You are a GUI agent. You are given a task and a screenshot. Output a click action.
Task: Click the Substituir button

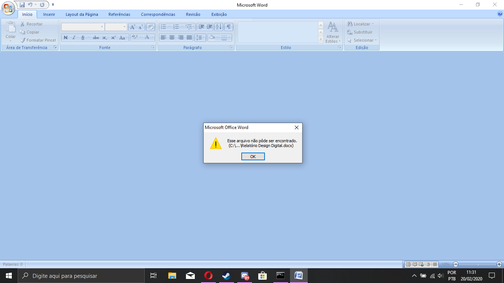pyautogui.click(x=360, y=32)
